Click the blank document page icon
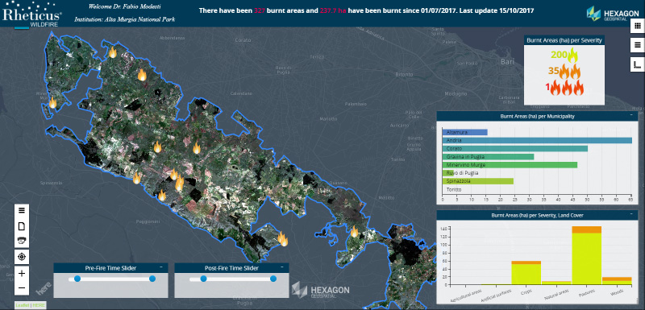This screenshot has height=310, width=645. [x=22, y=225]
